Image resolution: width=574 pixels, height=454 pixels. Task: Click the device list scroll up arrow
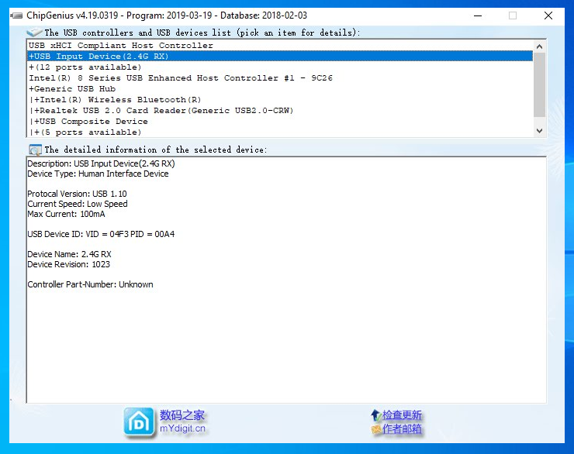pyautogui.click(x=539, y=46)
